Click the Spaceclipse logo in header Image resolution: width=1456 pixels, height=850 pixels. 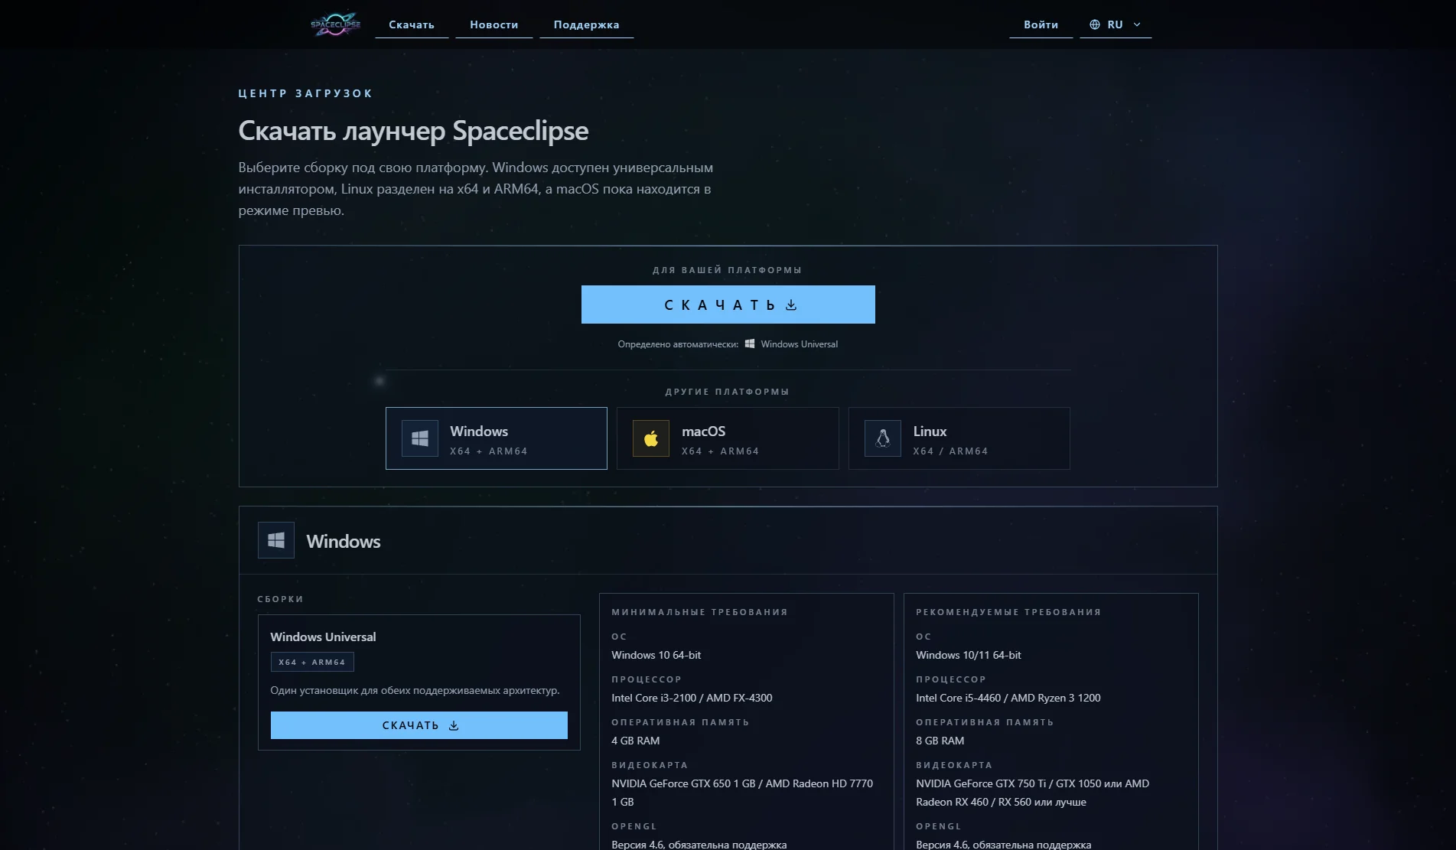[335, 24]
